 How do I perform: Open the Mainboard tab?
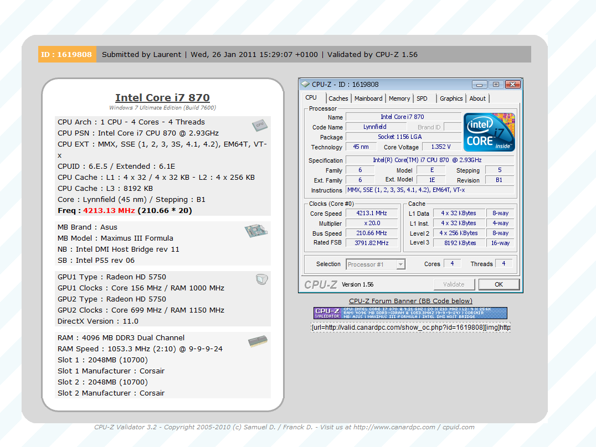368,98
